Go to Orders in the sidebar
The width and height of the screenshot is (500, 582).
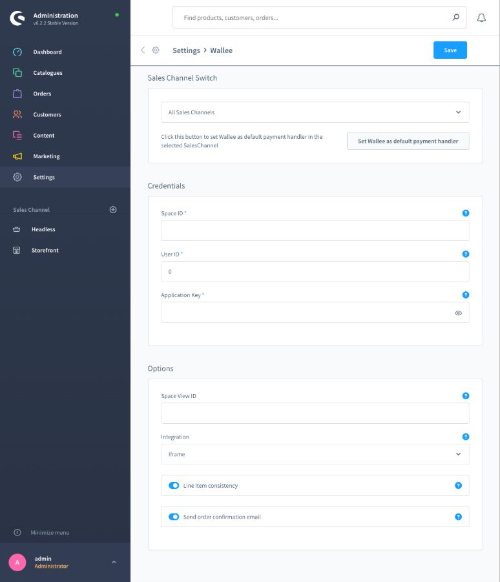click(x=42, y=94)
